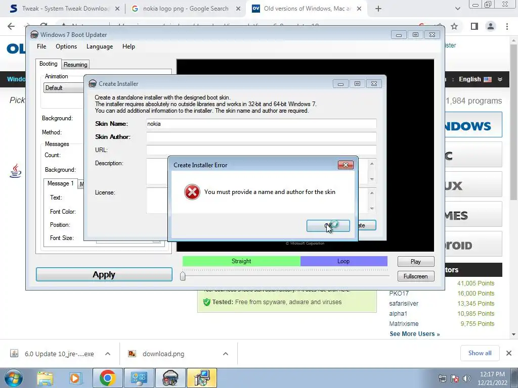Click the Action Center flag tray icon
This screenshot has height=388, width=518.
[455, 378]
